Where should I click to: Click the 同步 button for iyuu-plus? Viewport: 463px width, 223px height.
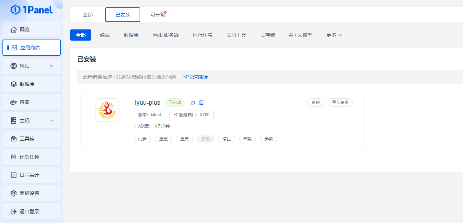(142, 139)
